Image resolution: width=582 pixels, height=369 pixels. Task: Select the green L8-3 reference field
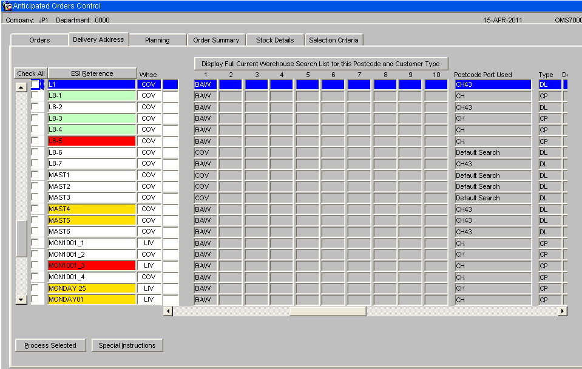coord(92,118)
